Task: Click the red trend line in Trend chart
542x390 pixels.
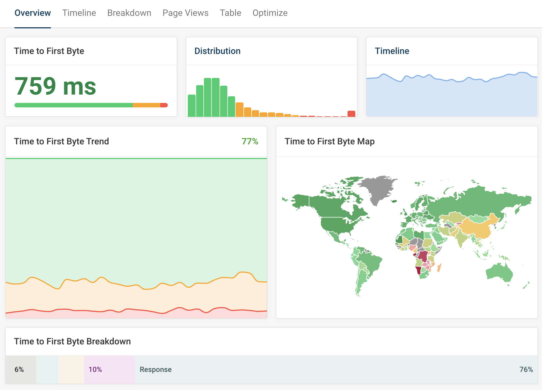Action: pyautogui.click(x=136, y=310)
